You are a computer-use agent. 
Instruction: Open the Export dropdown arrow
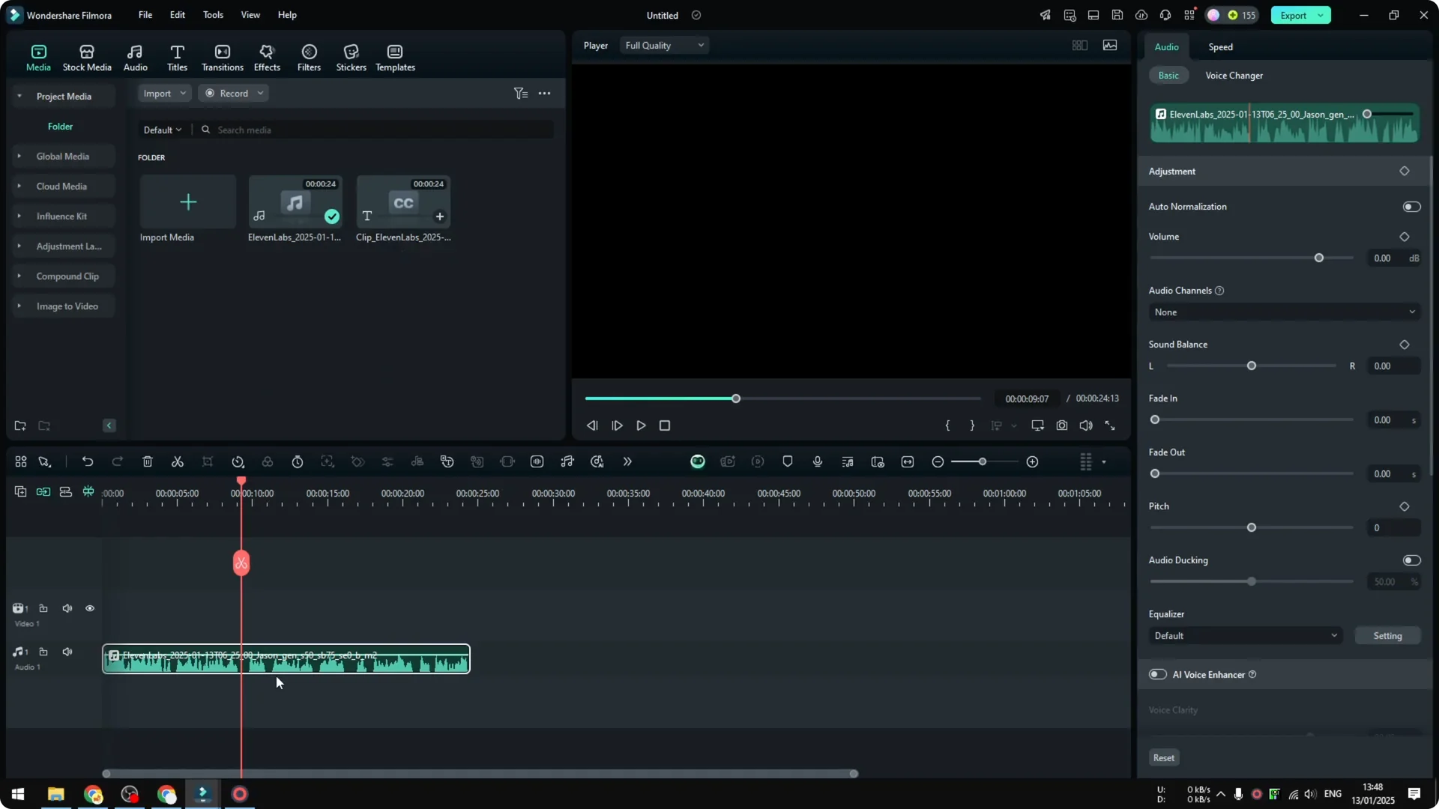pos(1321,15)
